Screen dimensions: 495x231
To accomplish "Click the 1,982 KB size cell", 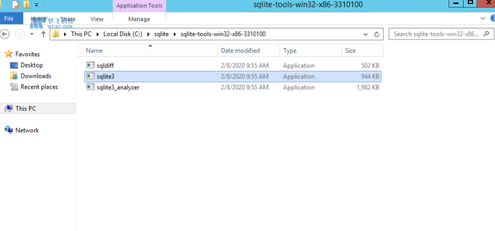I will (368, 88).
